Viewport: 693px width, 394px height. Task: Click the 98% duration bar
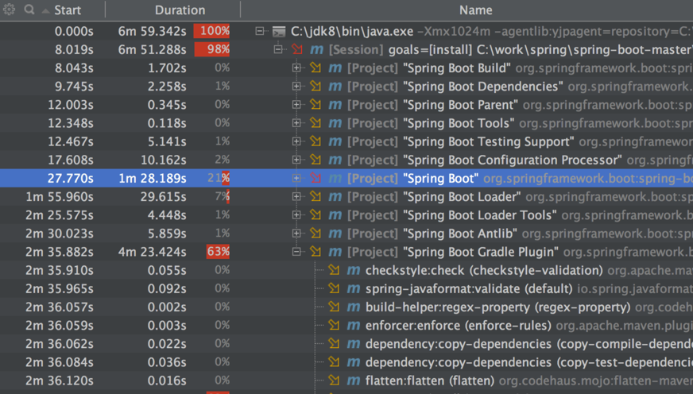pyautogui.click(x=211, y=49)
